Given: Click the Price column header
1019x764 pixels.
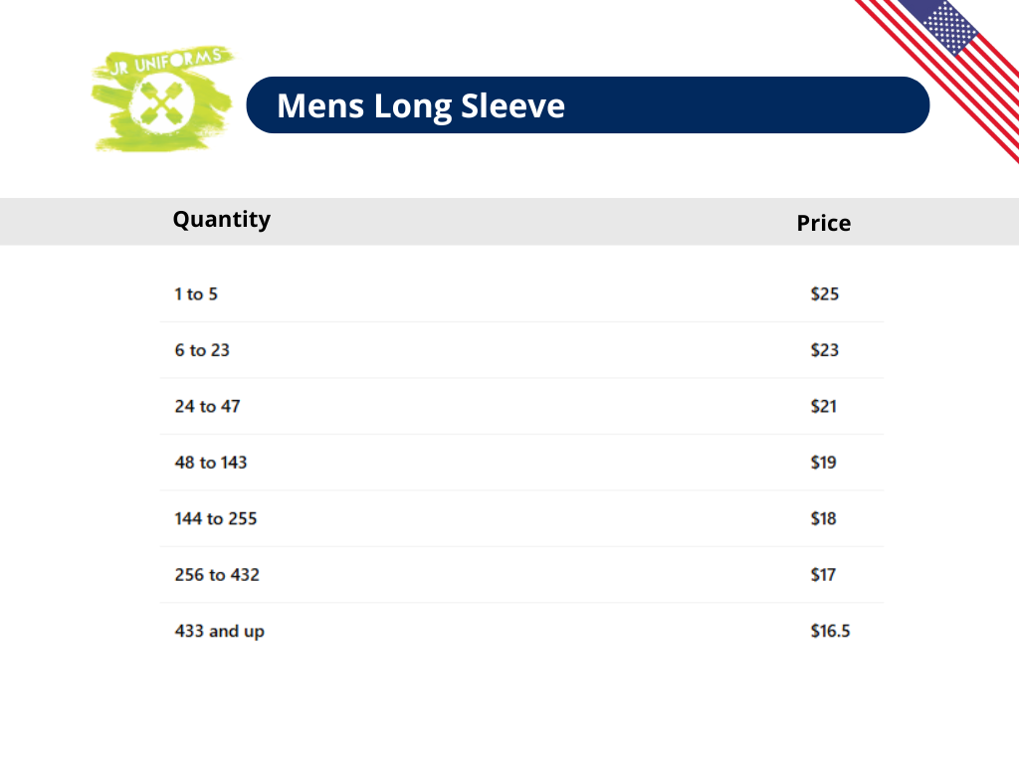Looking at the screenshot, I should point(823,223).
